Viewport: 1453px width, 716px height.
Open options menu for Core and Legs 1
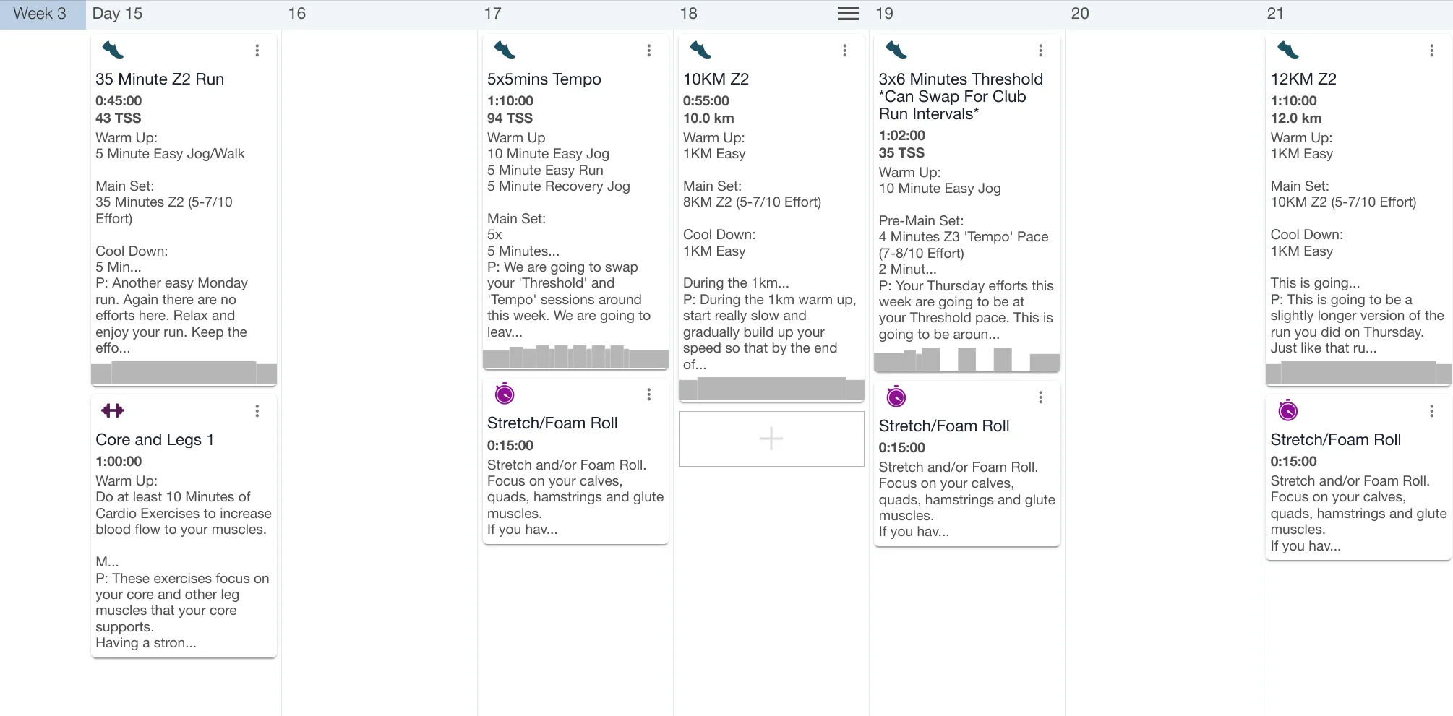[x=257, y=411]
